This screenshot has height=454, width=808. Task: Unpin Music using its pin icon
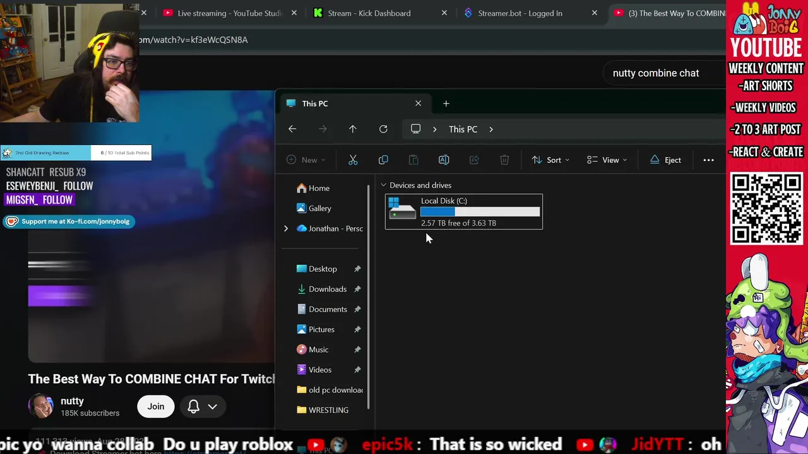[357, 349]
